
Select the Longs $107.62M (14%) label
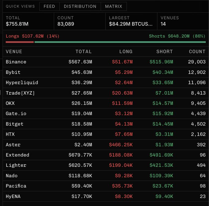click(33, 36)
